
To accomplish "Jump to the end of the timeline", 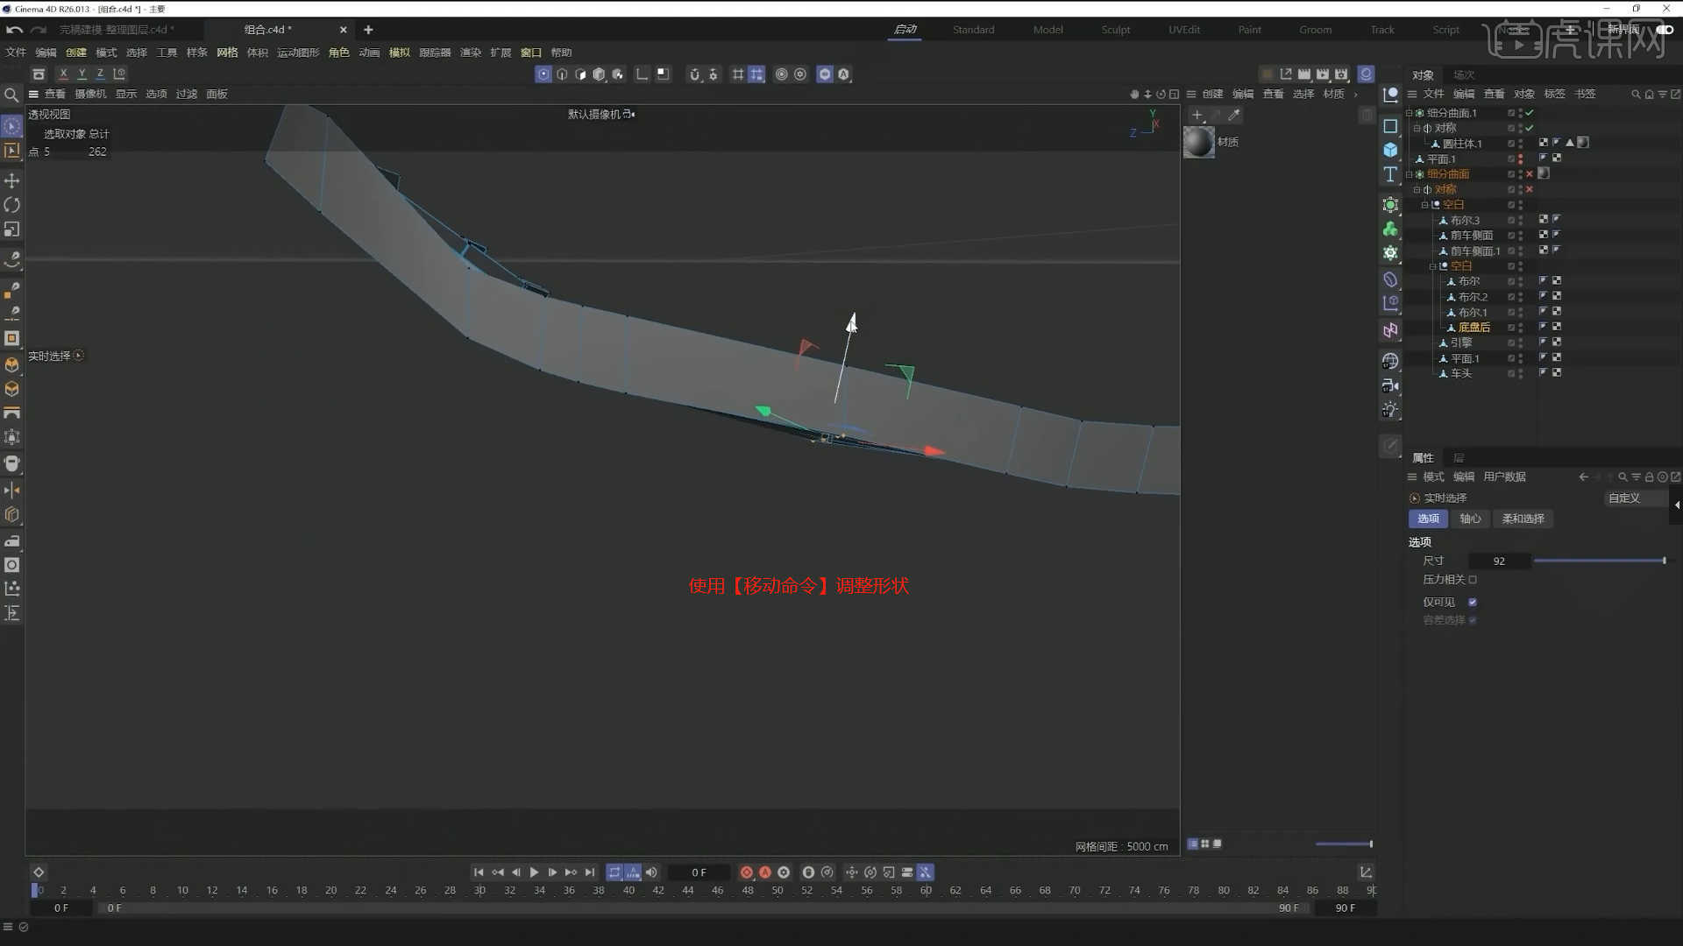I will pos(590,872).
